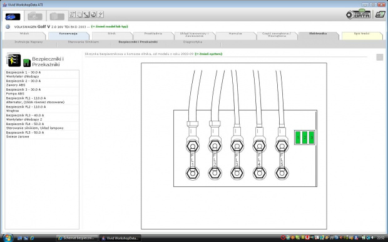Open the Diagnostyka sub-tab
The height and width of the screenshot is (242, 388).
point(193,42)
